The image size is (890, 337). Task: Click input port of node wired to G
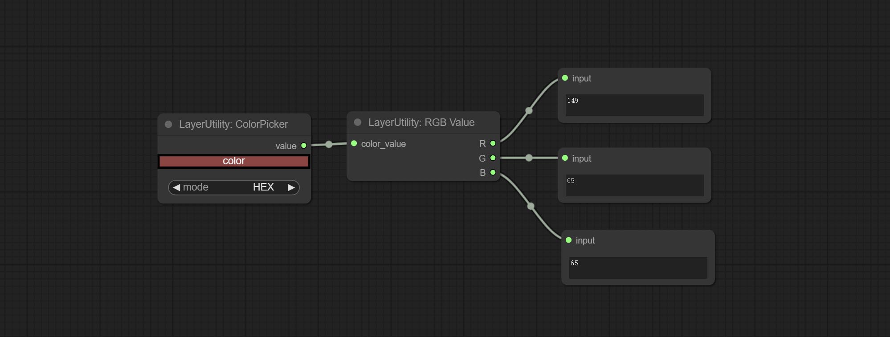565,158
